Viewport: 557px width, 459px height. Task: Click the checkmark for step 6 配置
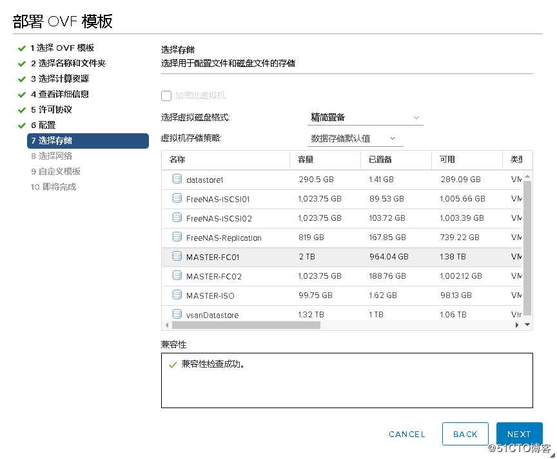click(22, 126)
